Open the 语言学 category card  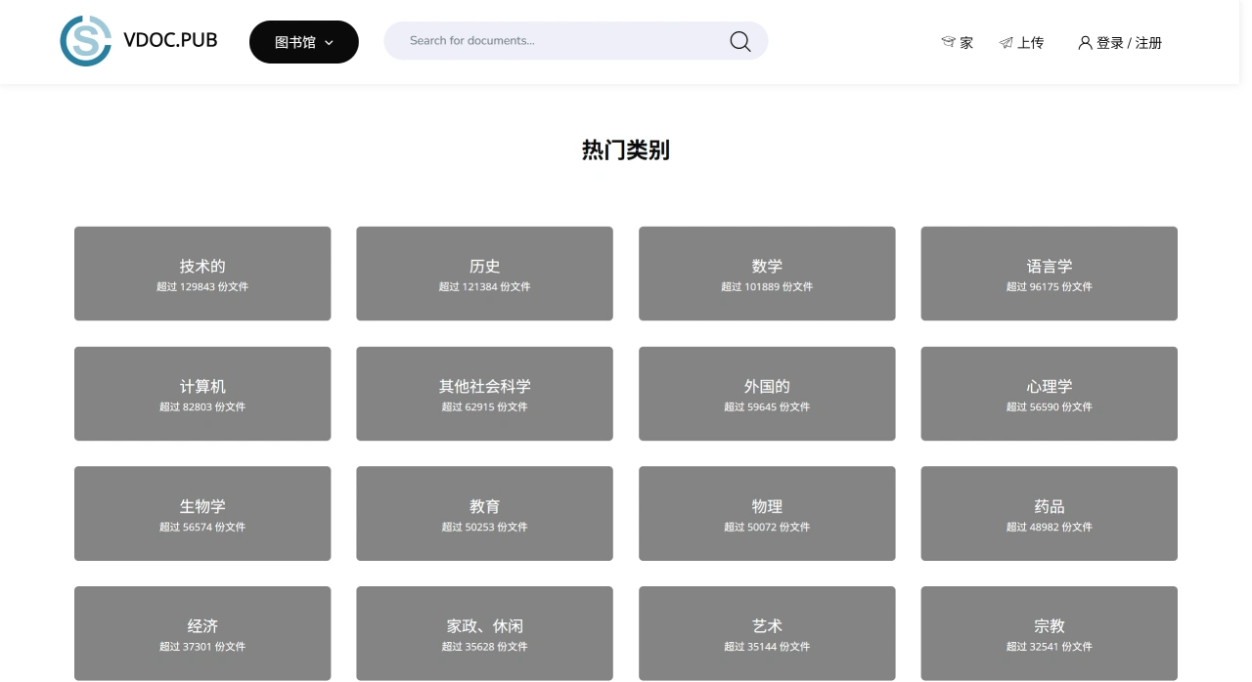click(x=1049, y=274)
